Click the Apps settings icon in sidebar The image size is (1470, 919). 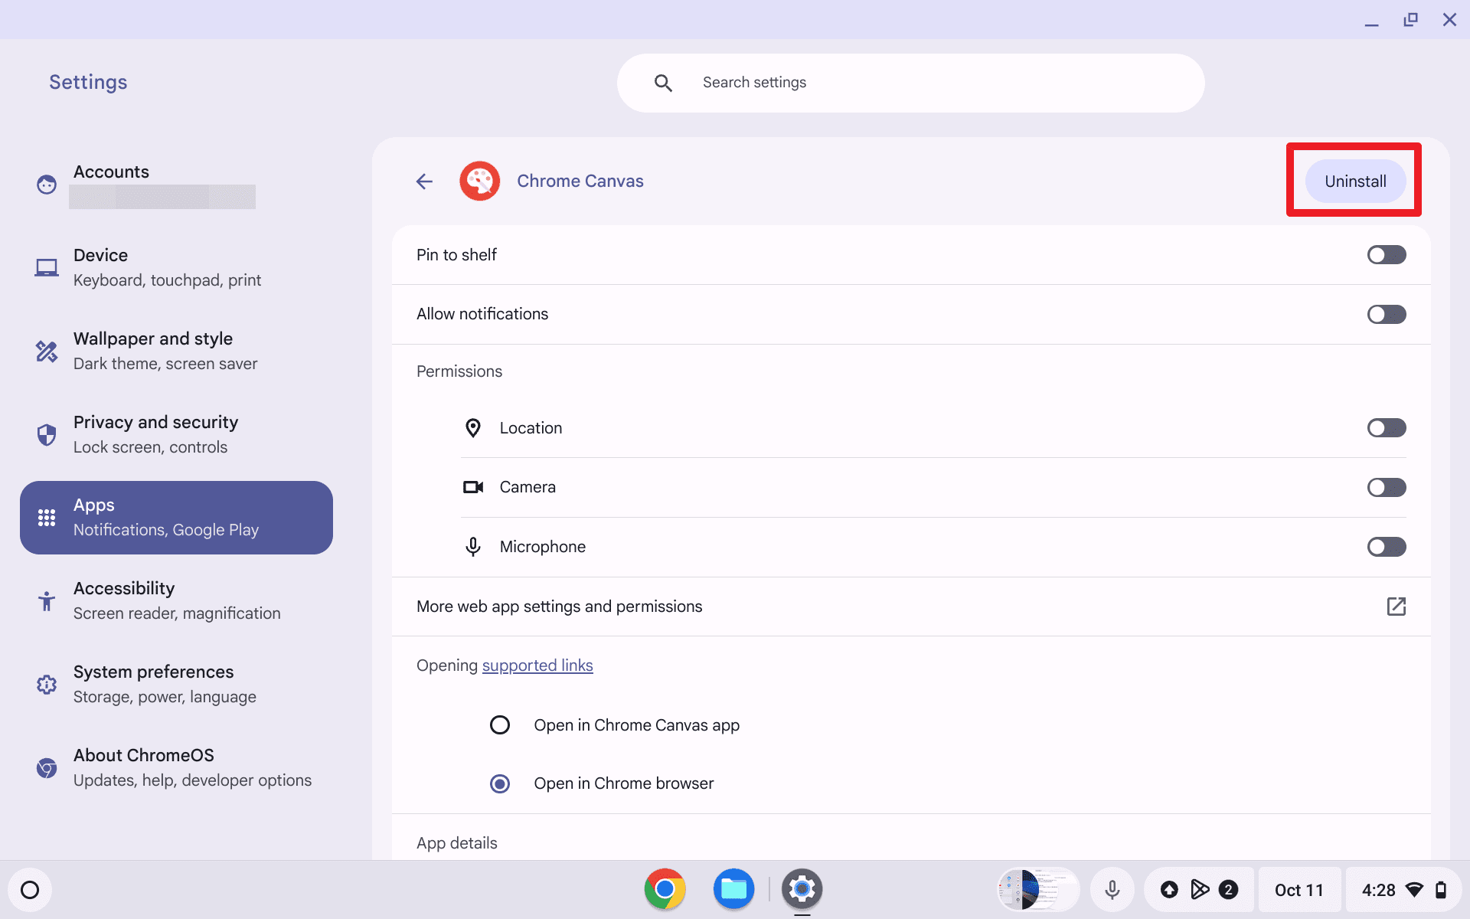(45, 518)
